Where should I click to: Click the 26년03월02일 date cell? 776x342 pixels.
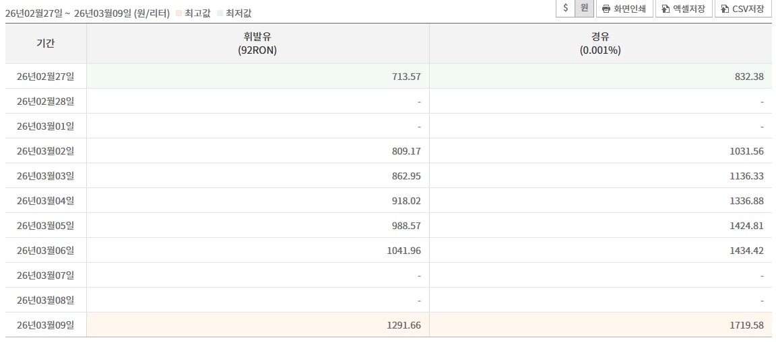pyautogui.click(x=46, y=151)
